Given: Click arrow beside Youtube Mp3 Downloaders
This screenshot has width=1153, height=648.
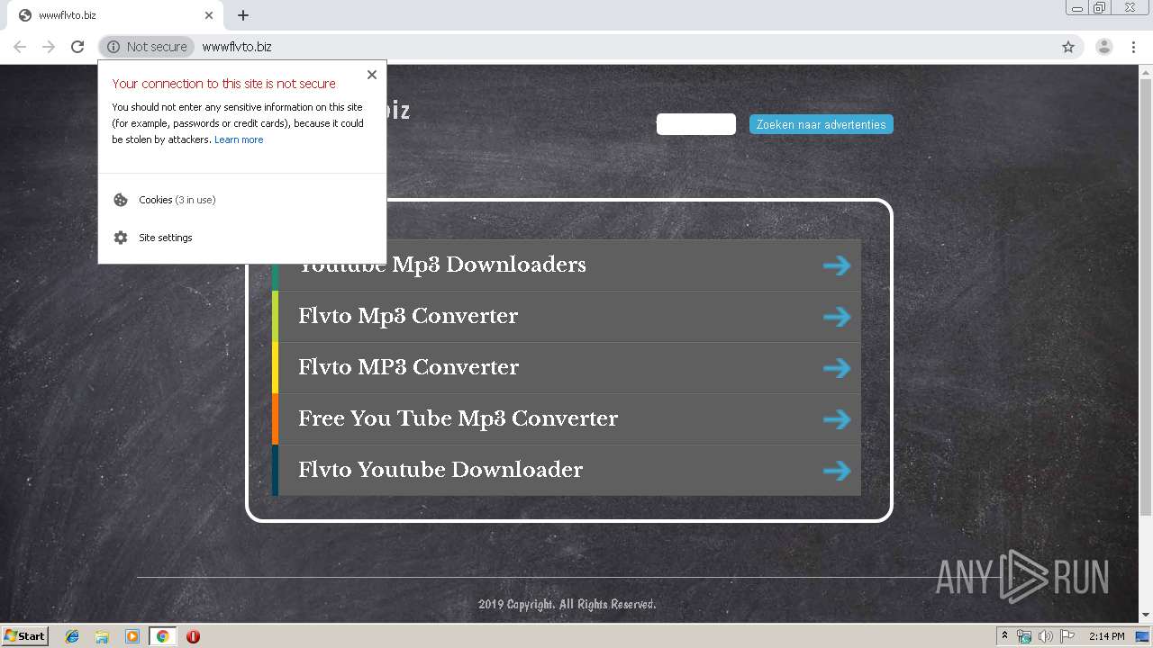Looking at the screenshot, I should click(837, 265).
